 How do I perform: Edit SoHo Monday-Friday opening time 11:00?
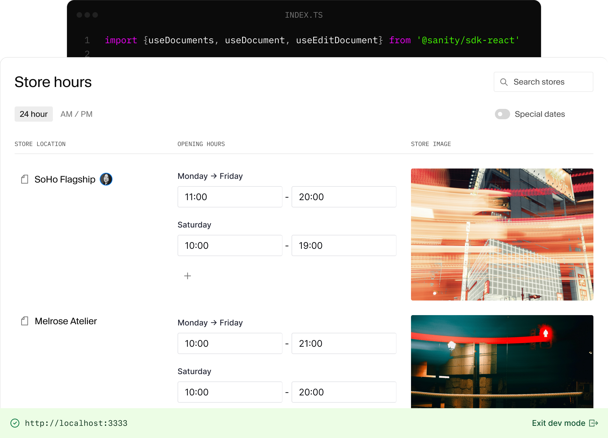click(230, 197)
